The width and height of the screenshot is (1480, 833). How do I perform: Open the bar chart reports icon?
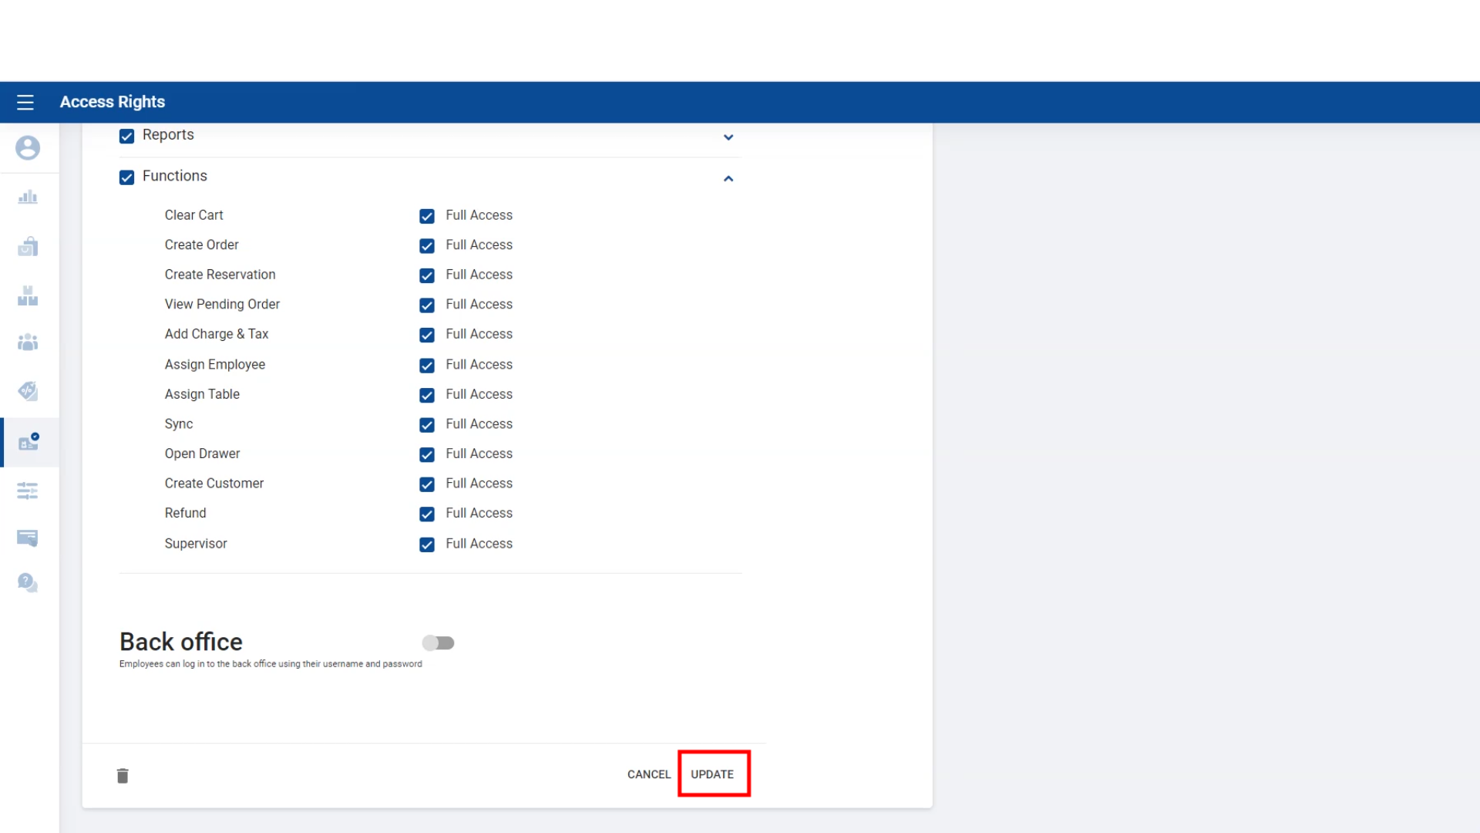point(28,197)
